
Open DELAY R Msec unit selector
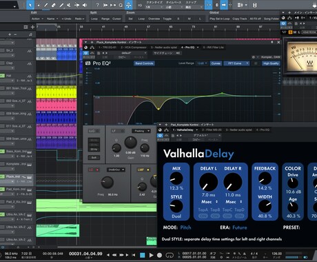point(234,201)
